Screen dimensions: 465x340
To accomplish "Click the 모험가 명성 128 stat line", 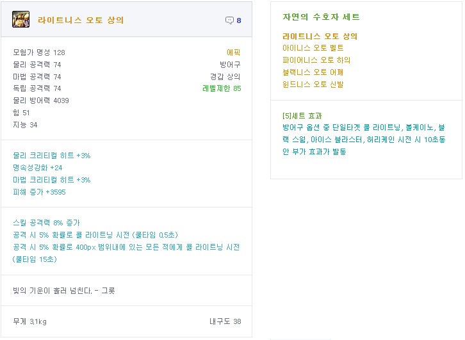I will [x=39, y=53].
